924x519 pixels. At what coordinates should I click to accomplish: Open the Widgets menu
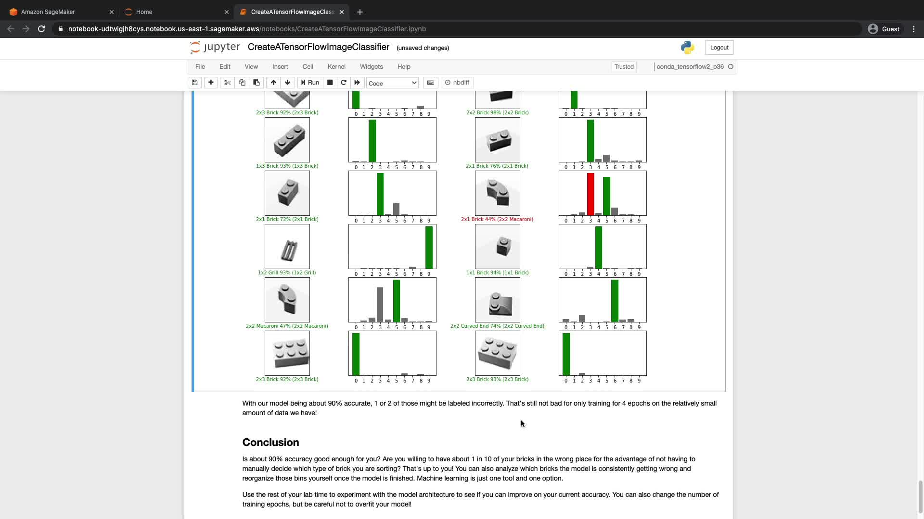[x=371, y=67]
